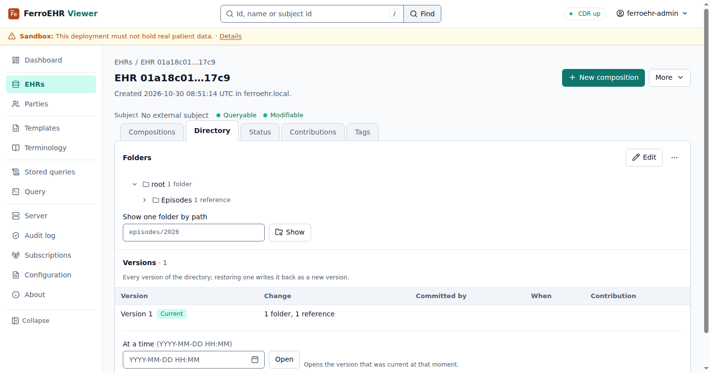This screenshot has height=373, width=710.
Task: Open Subscriptions in the sidebar
Action: coord(51,255)
